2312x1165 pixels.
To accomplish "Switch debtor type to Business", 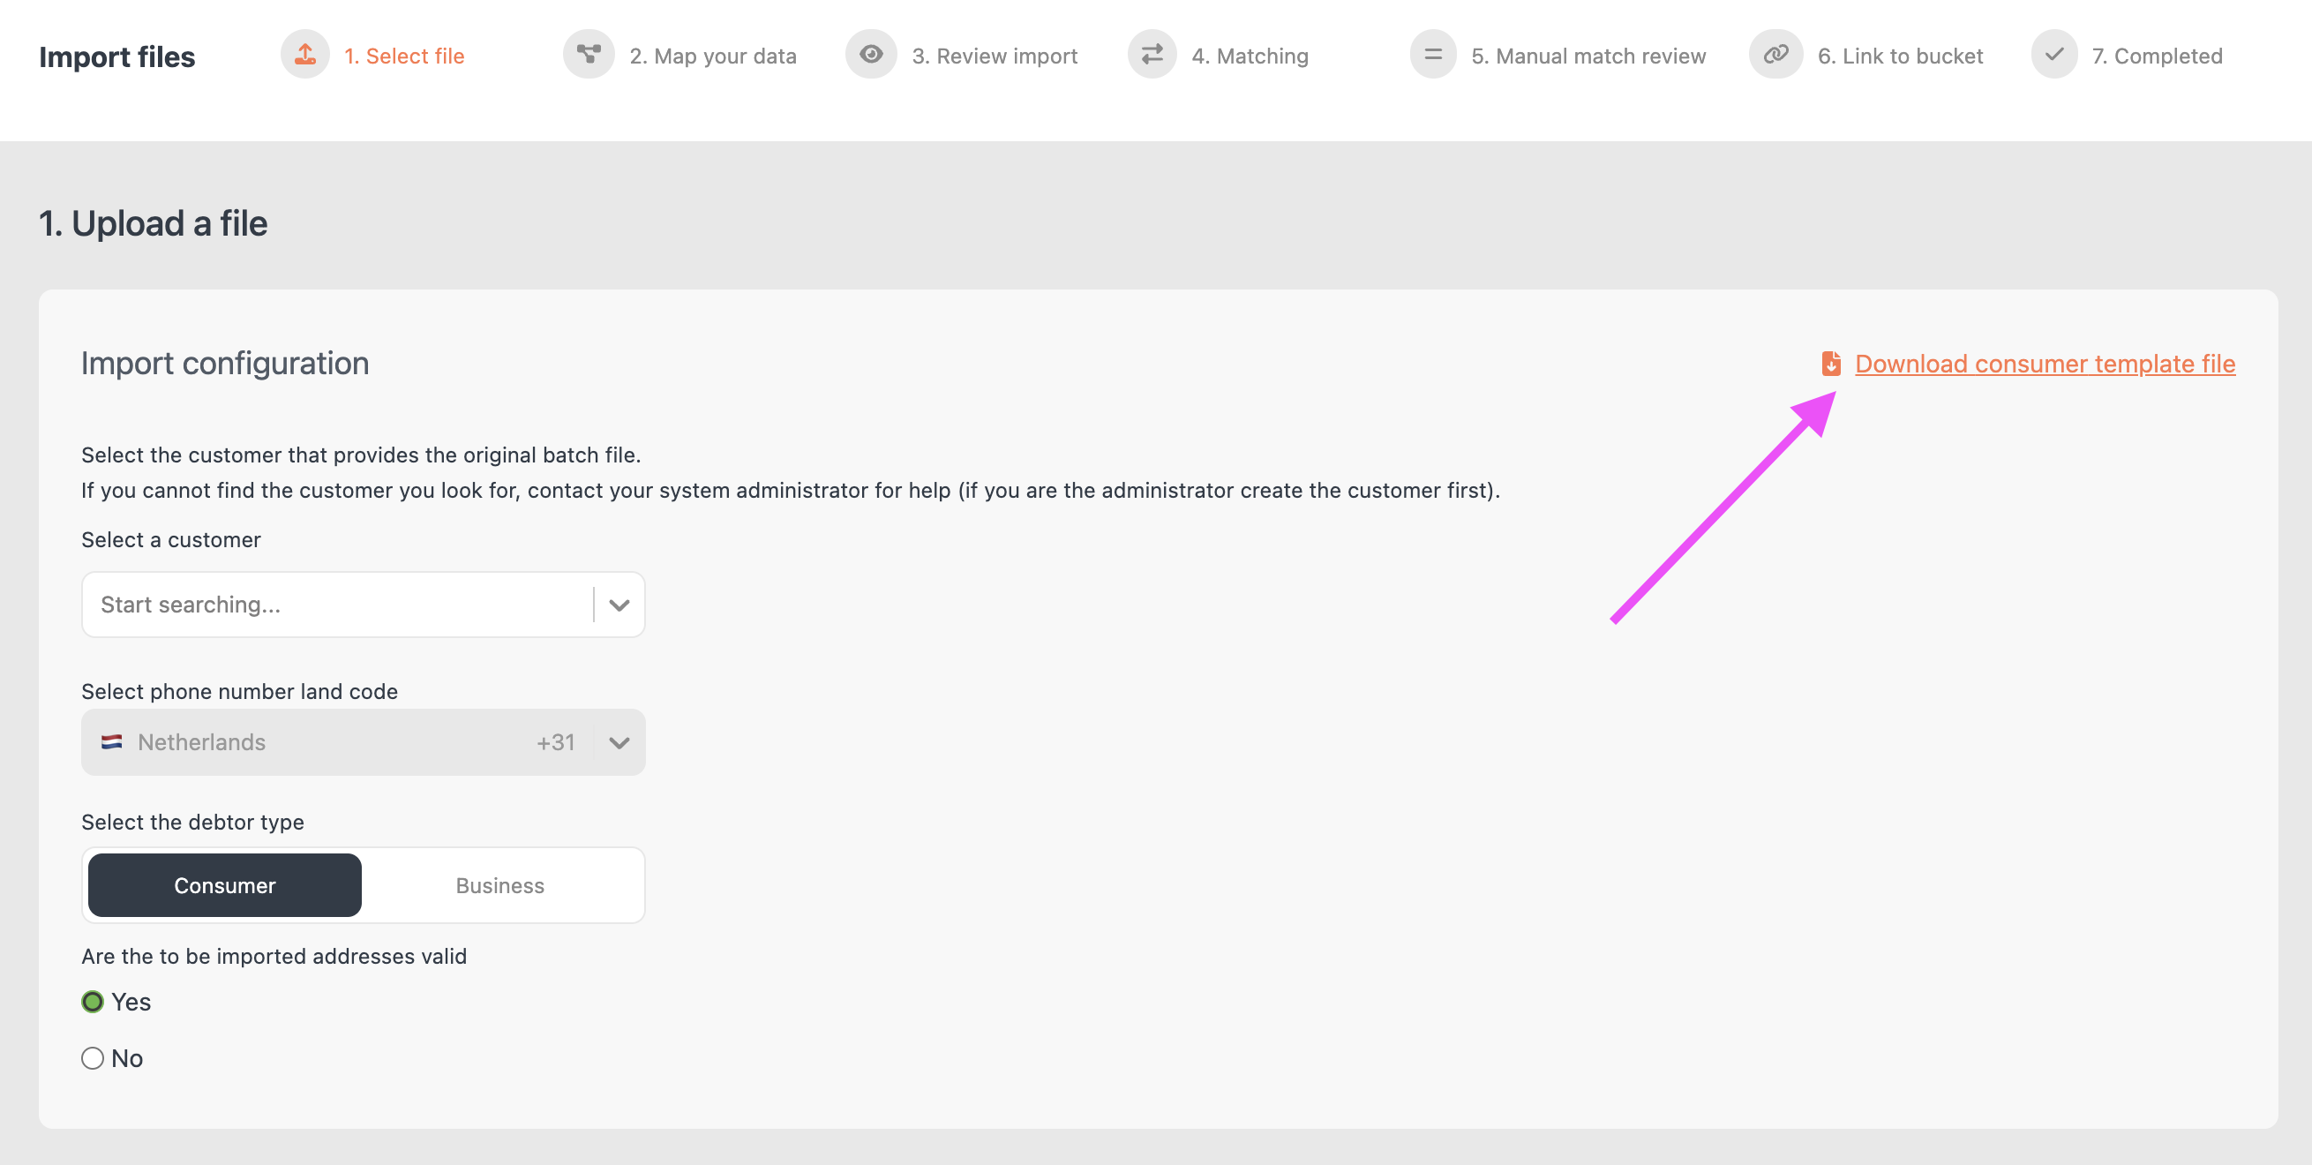I will (500, 885).
